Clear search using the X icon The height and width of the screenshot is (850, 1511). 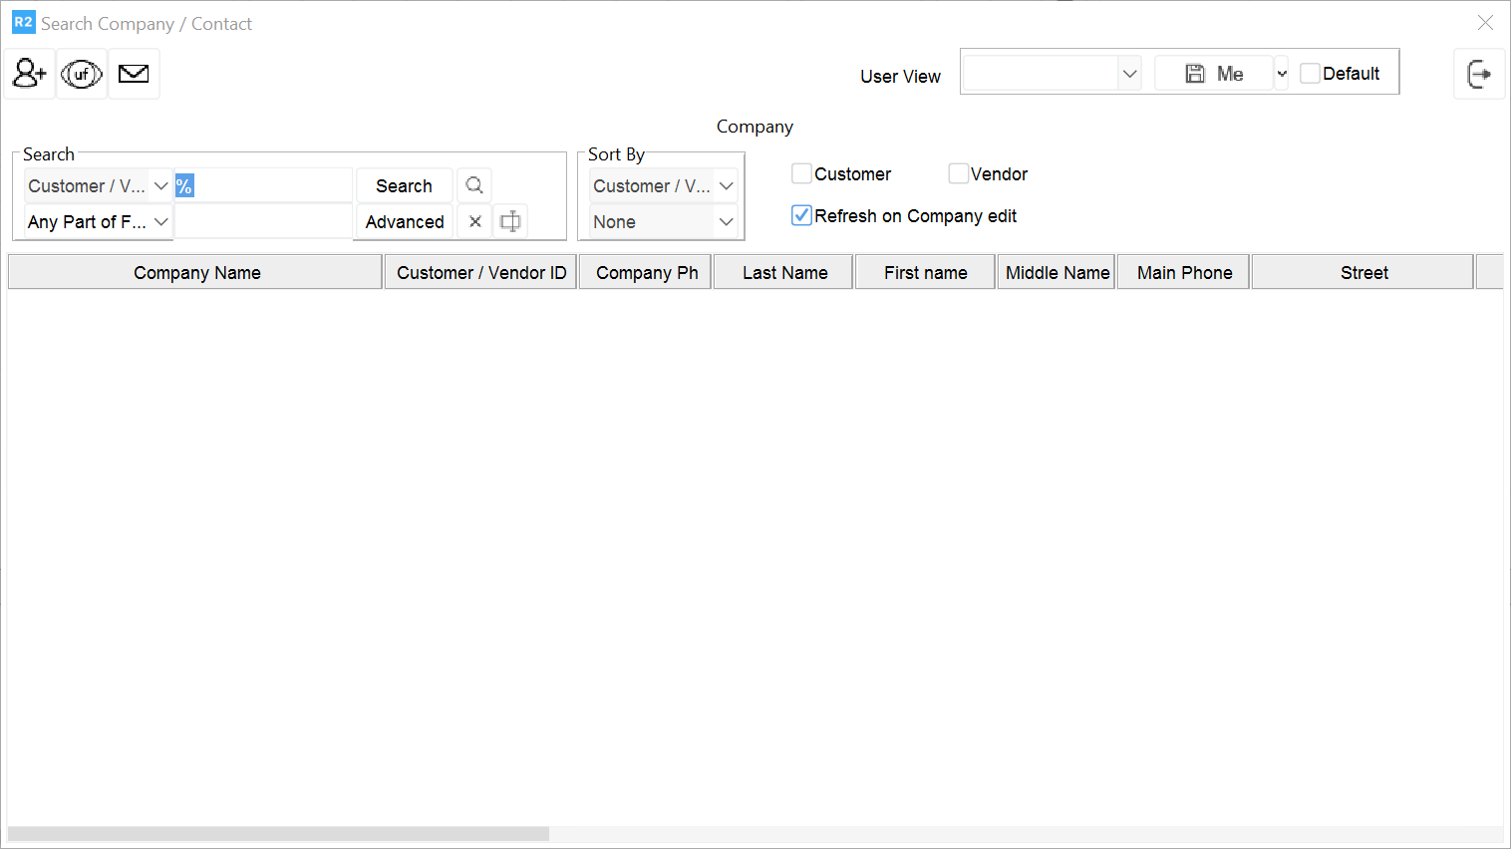pyautogui.click(x=475, y=221)
